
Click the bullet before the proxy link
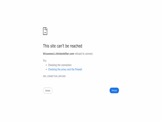coord(46,69)
